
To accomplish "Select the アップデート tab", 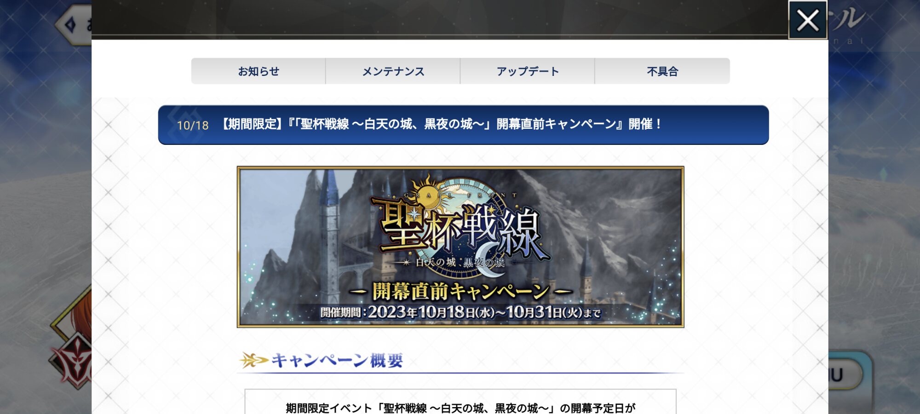I will point(527,71).
